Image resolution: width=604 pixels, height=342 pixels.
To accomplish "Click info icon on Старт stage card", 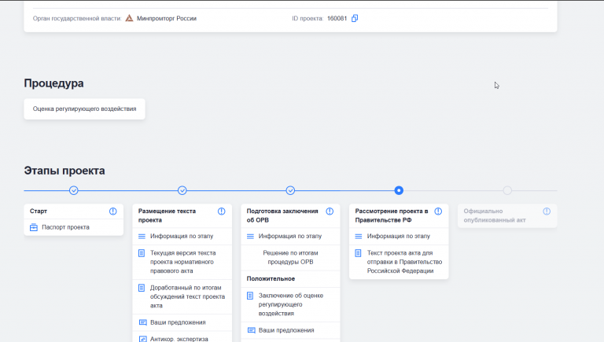I will 113,211.
